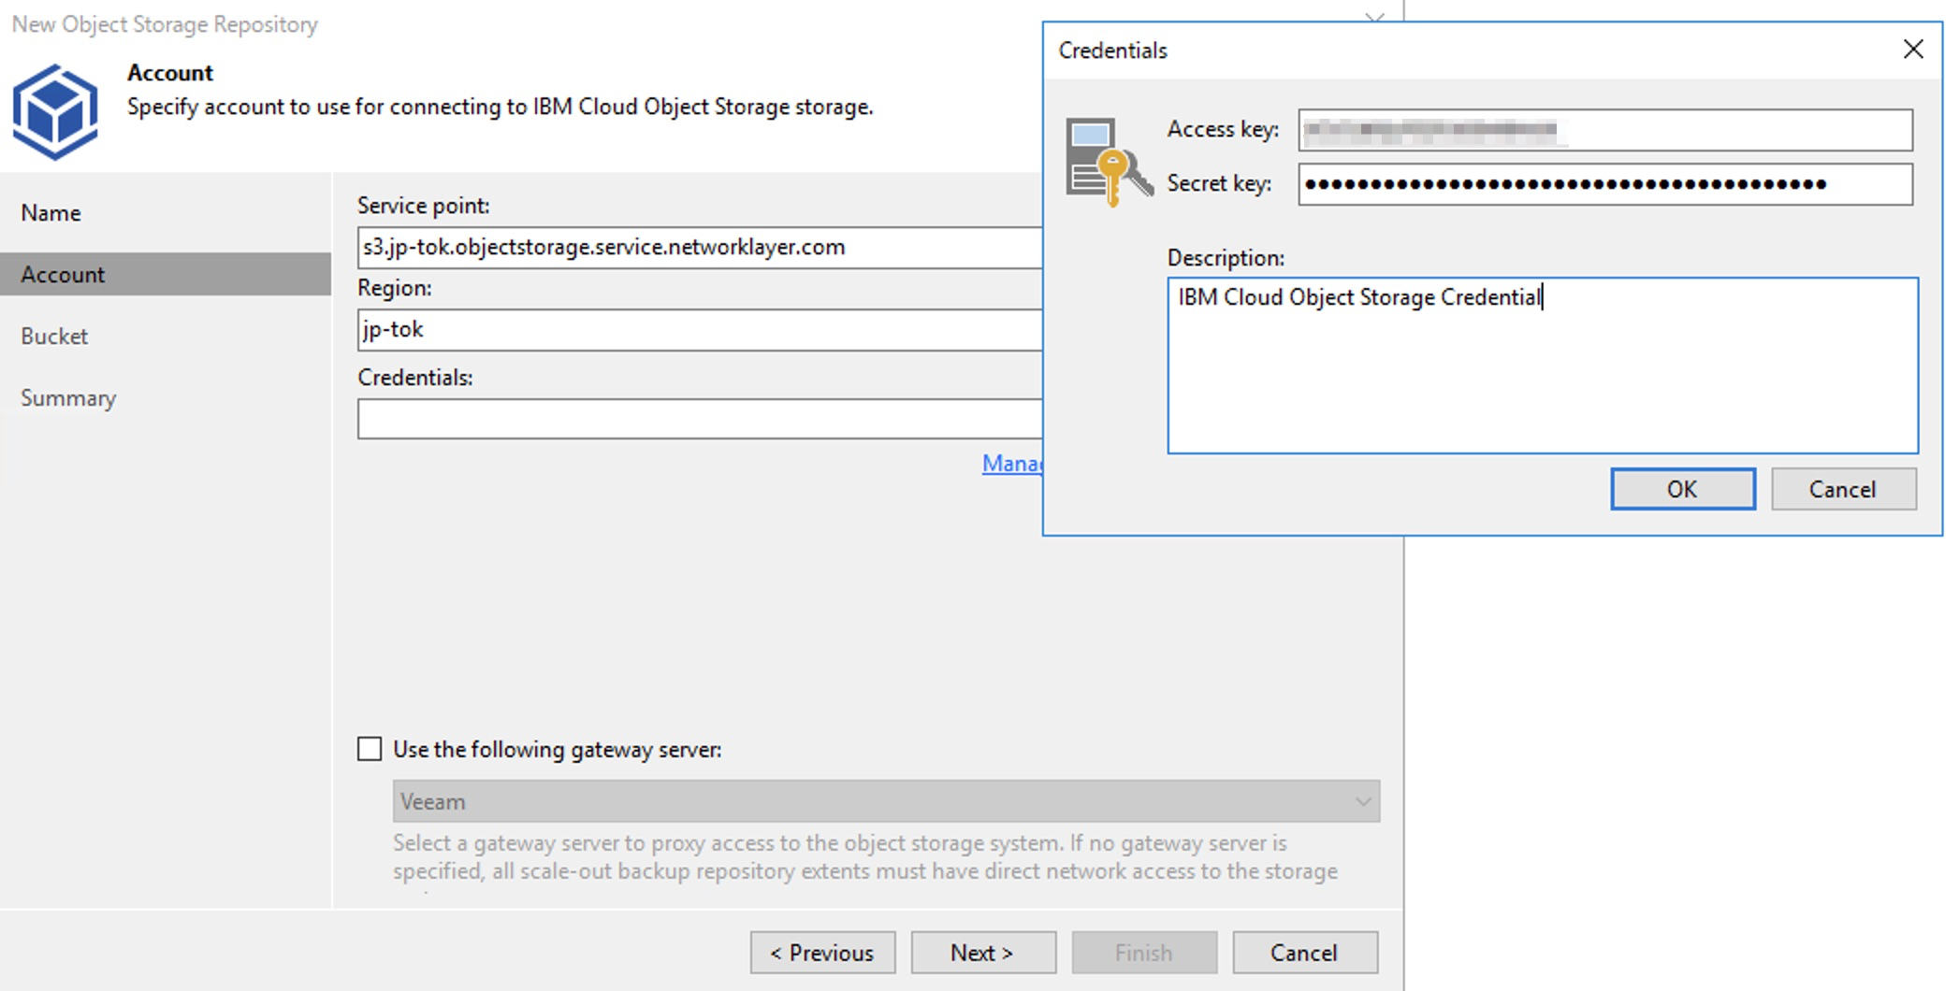The width and height of the screenshot is (1959, 991).
Task: Switch to the Summary step
Action: [66, 397]
